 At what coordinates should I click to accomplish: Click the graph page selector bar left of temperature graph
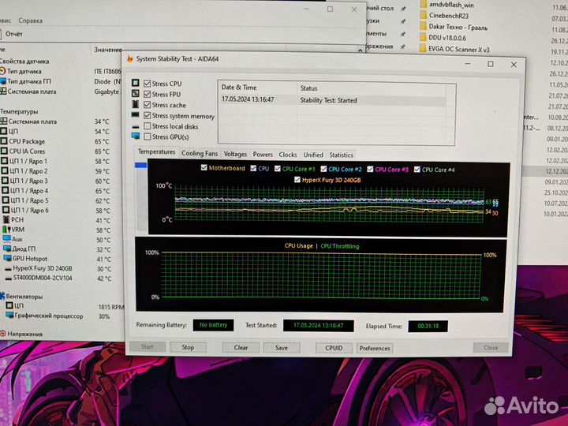(141, 165)
